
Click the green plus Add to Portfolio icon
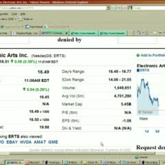(138, 55)
